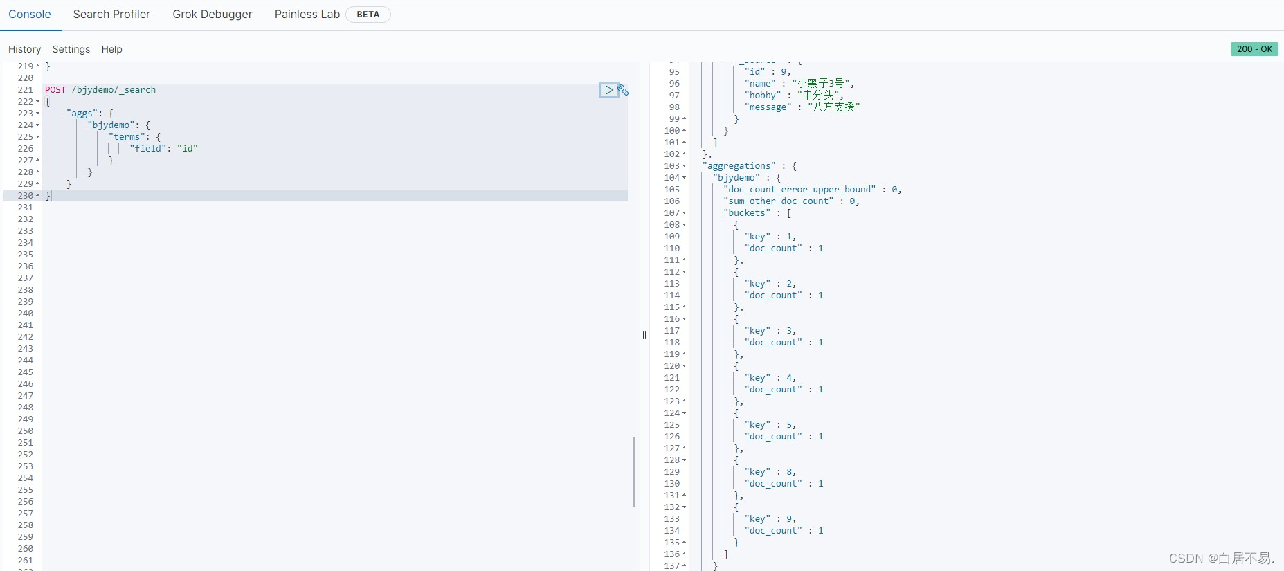Image resolution: width=1284 pixels, height=571 pixels.
Task: Click the 200 - OK status badge
Action: coord(1254,49)
